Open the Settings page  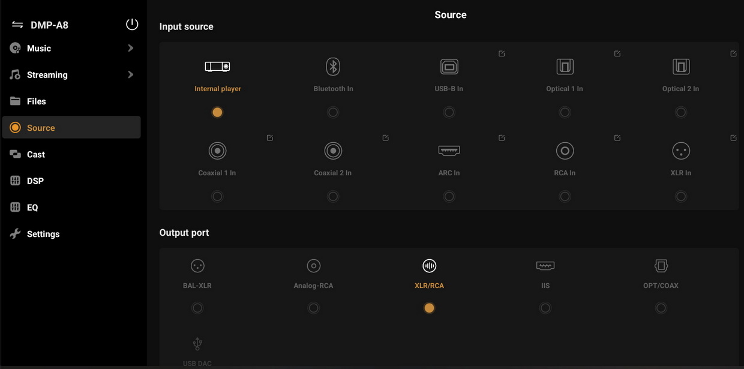click(x=43, y=234)
